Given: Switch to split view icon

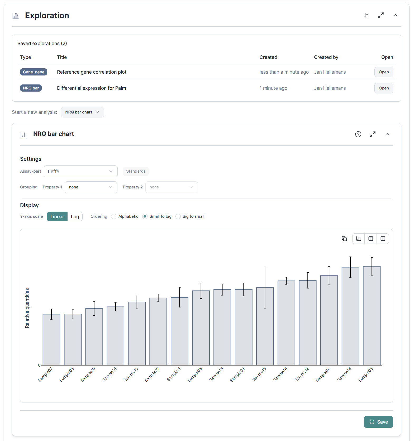Looking at the screenshot, I should [x=383, y=239].
